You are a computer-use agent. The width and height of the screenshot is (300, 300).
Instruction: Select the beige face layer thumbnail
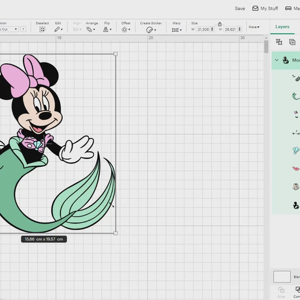296,187
